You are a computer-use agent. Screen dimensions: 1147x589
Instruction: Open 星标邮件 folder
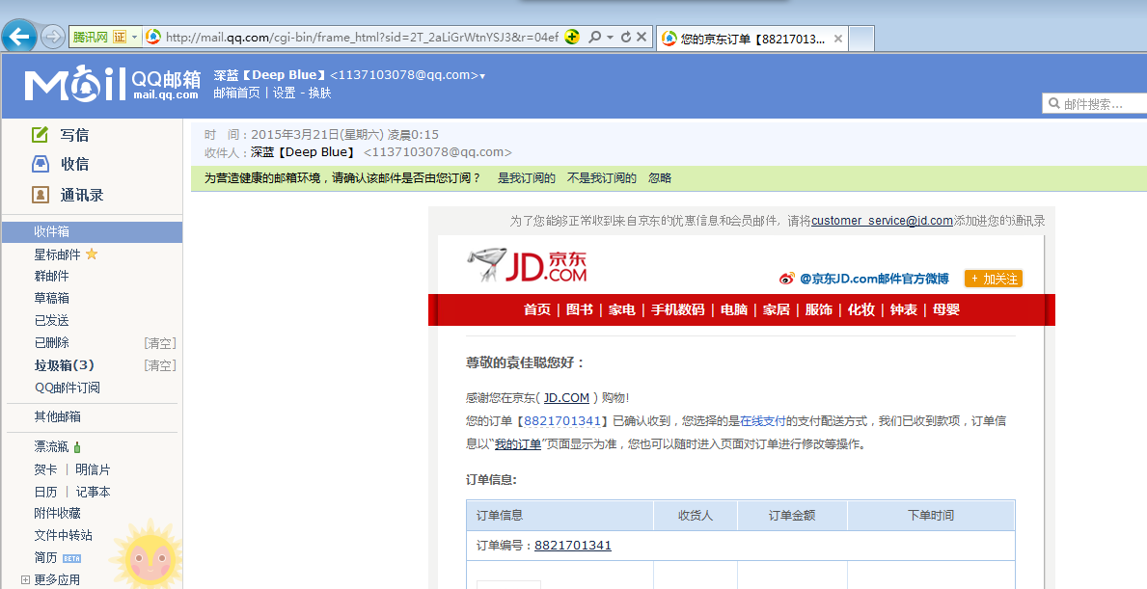(57, 254)
